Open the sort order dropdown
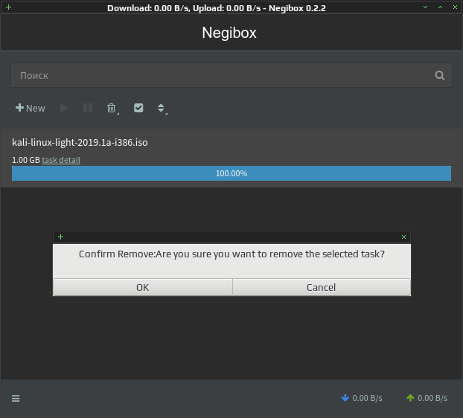This screenshot has height=418, width=463. click(162, 109)
